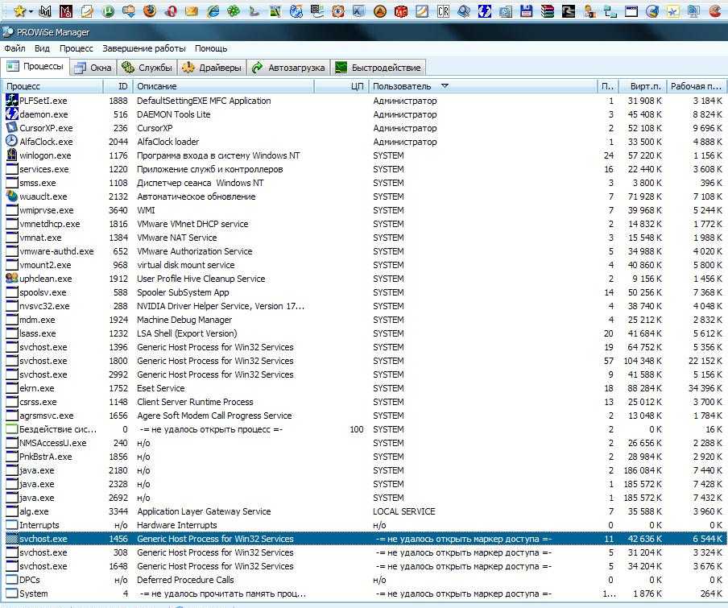Click the red Pac-Man icon at far right
The height and width of the screenshot is (608, 728).
point(716,11)
